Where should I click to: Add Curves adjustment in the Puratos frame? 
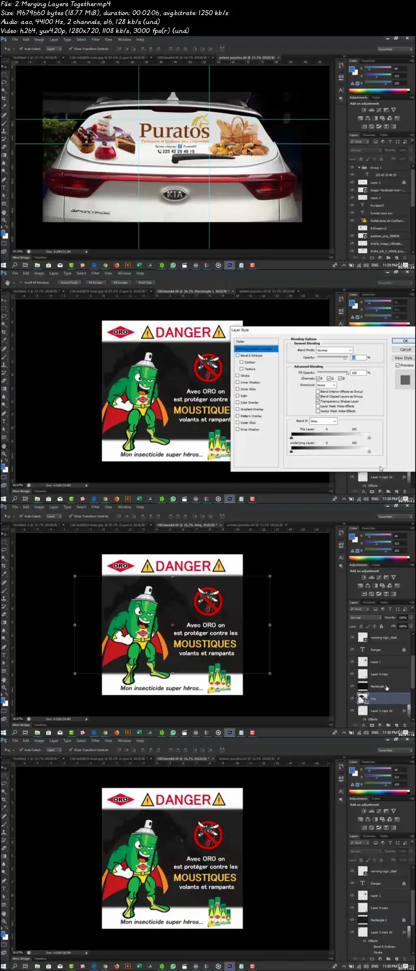click(x=379, y=110)
